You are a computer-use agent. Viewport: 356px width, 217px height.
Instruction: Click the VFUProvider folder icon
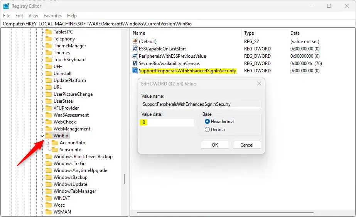point(49,108)
